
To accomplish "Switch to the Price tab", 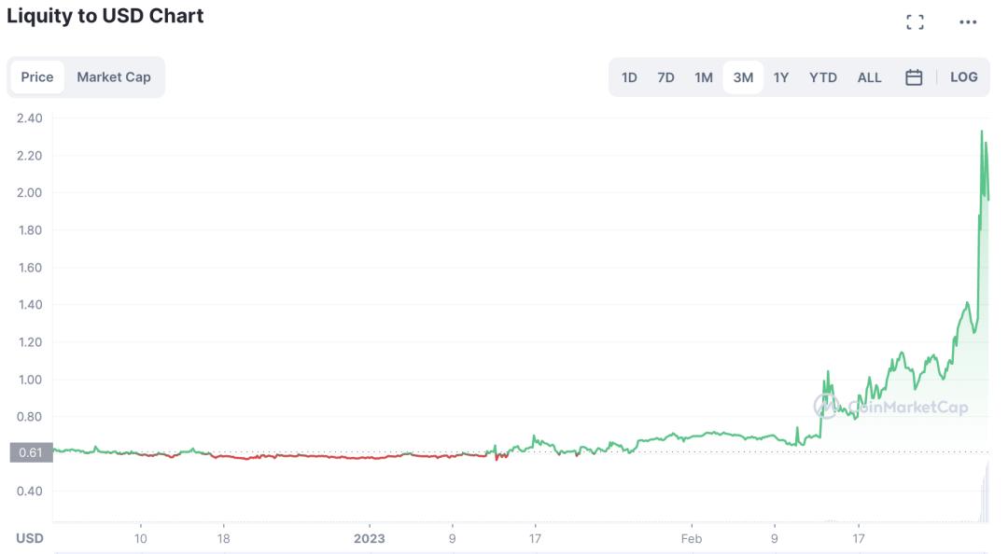I will click(37, 77).
